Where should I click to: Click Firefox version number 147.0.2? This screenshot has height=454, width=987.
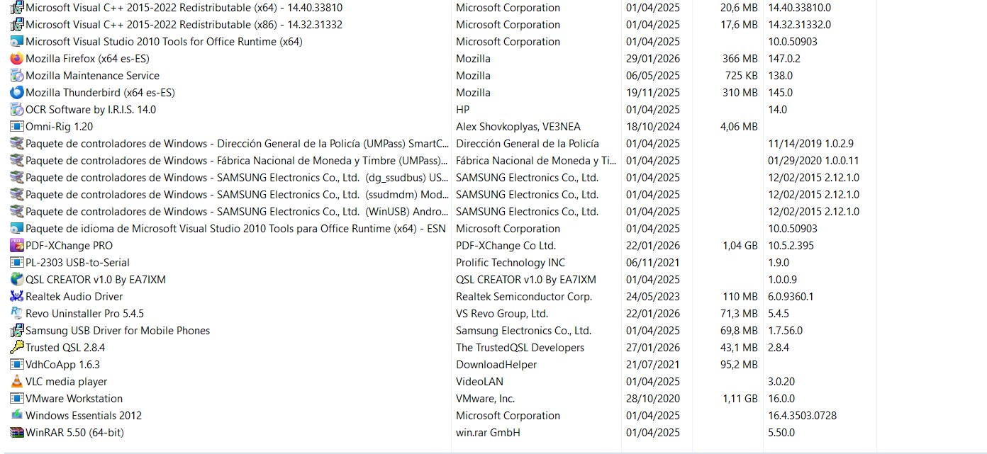784,59
